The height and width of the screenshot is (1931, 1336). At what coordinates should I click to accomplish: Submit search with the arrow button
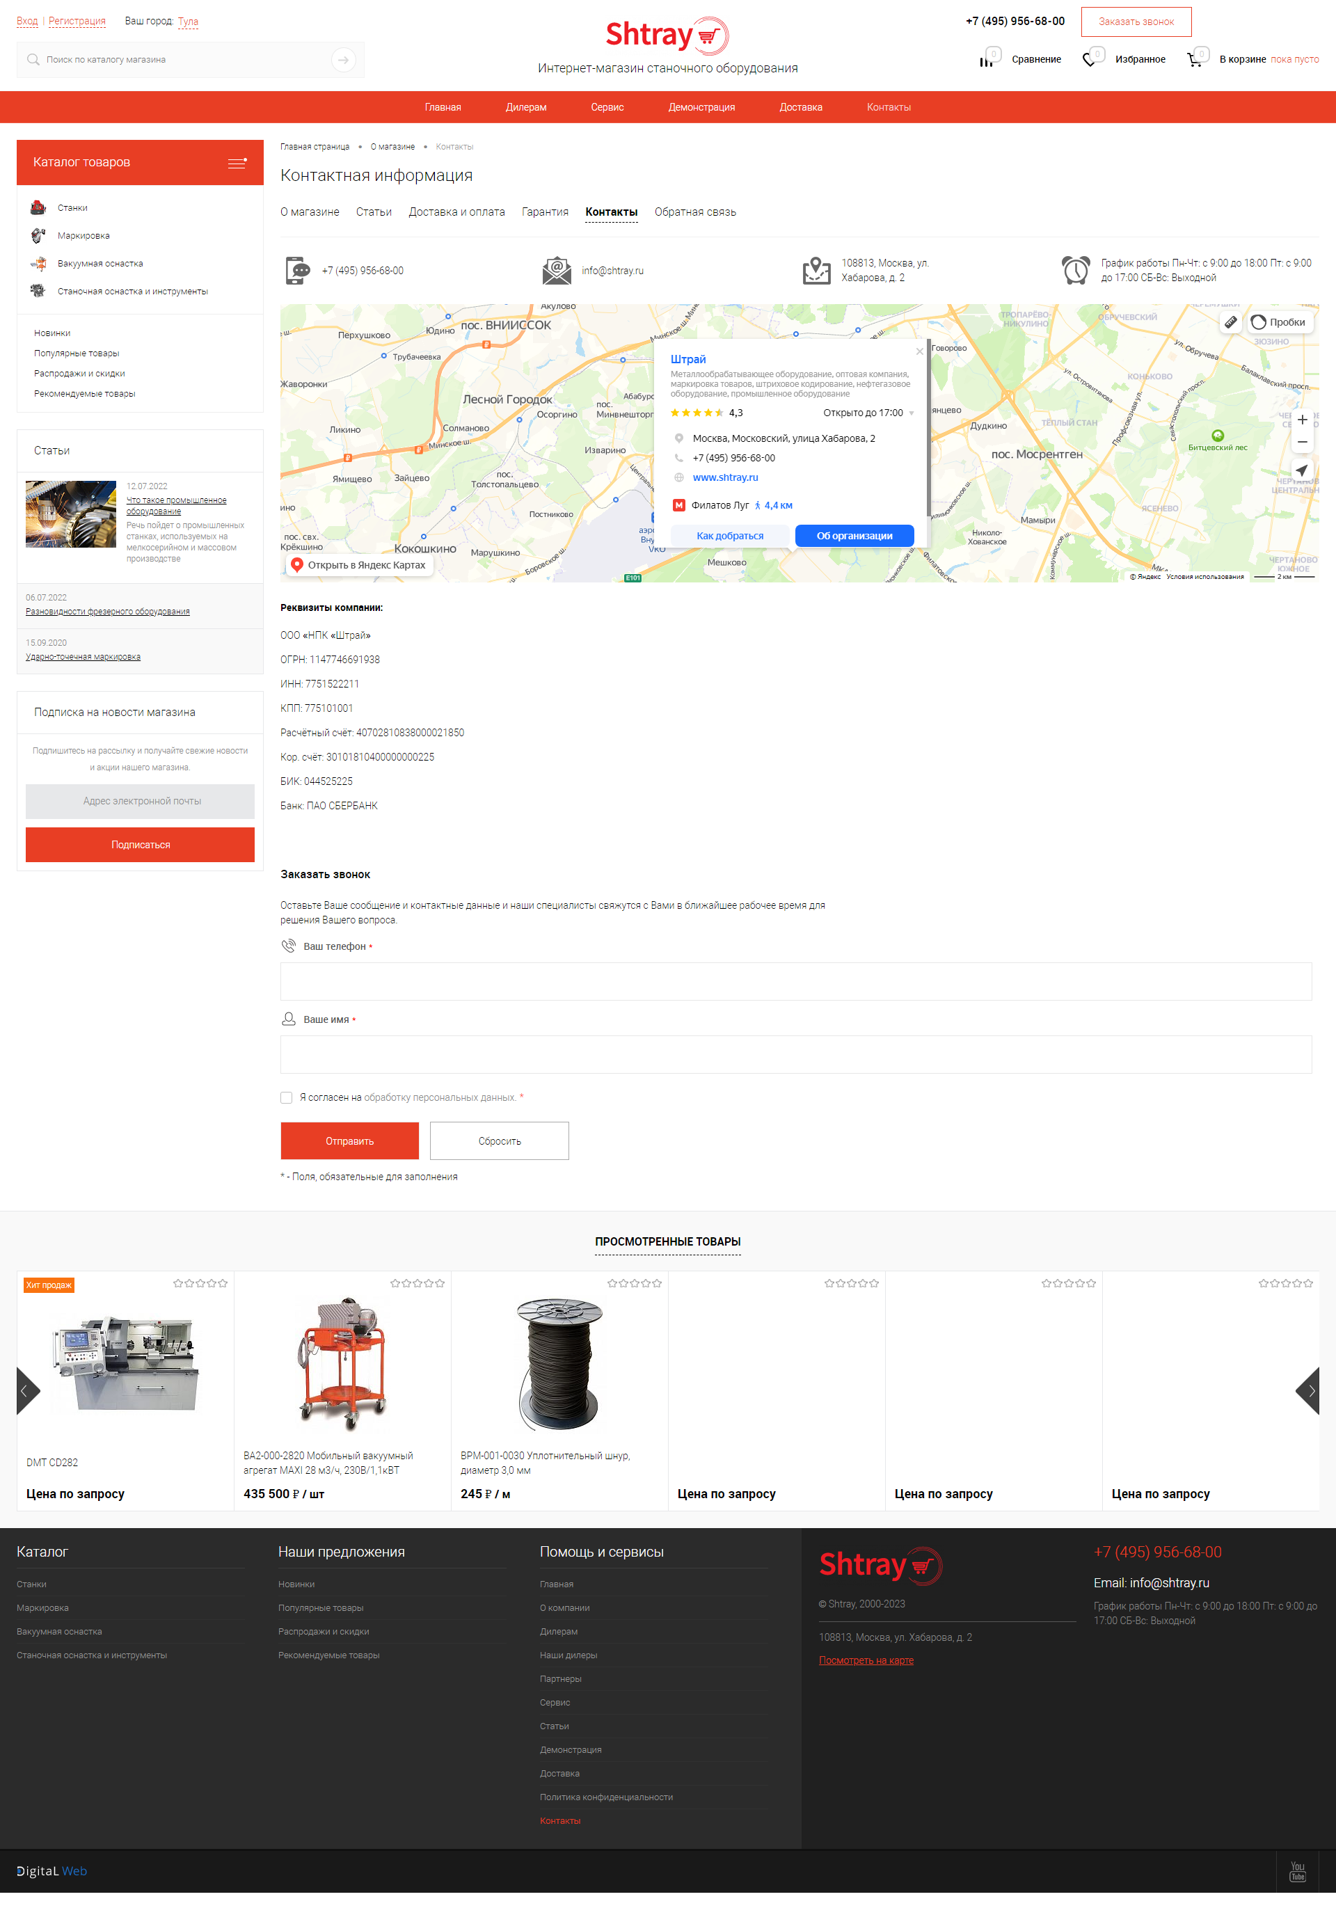tap(343, 59)
